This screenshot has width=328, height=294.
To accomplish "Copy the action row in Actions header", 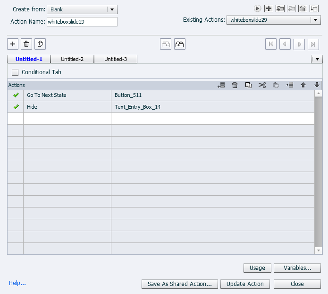I will (x=248, y=85).
